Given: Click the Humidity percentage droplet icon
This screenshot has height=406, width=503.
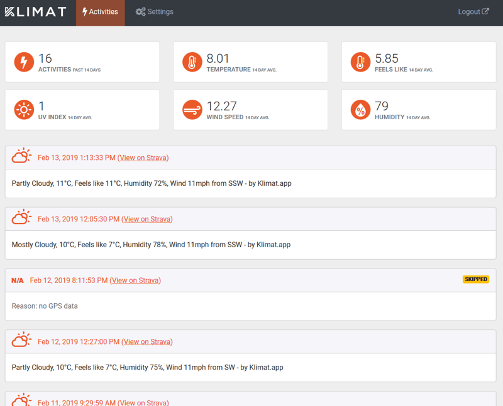Looking at the screenshot, I should click(360, 109).
